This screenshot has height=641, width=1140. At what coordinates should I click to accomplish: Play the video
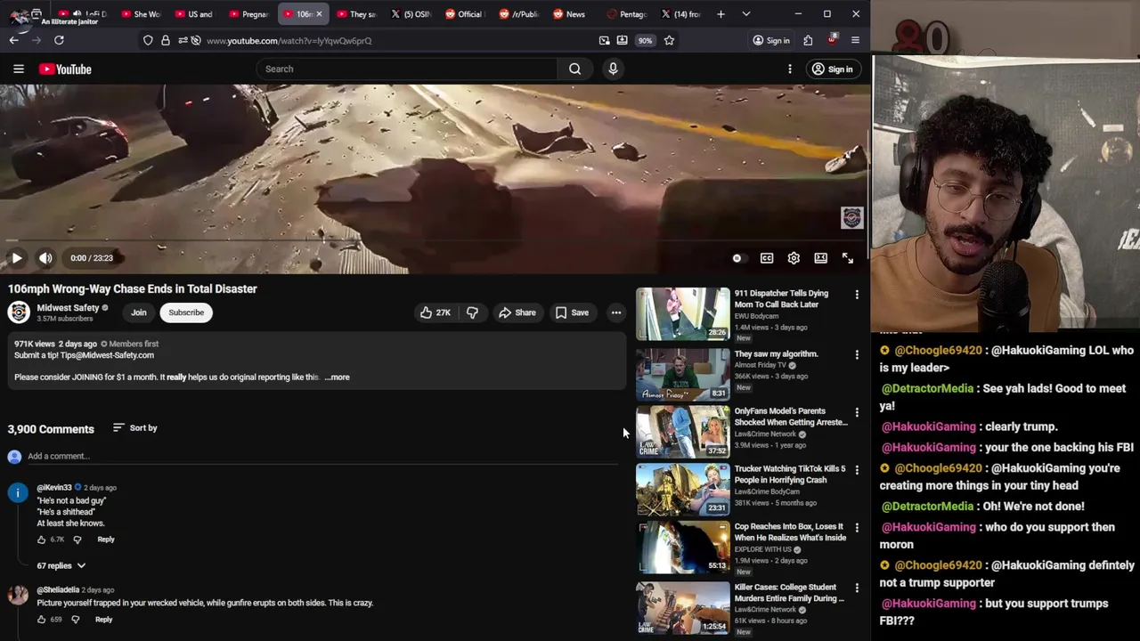(17, 258)
